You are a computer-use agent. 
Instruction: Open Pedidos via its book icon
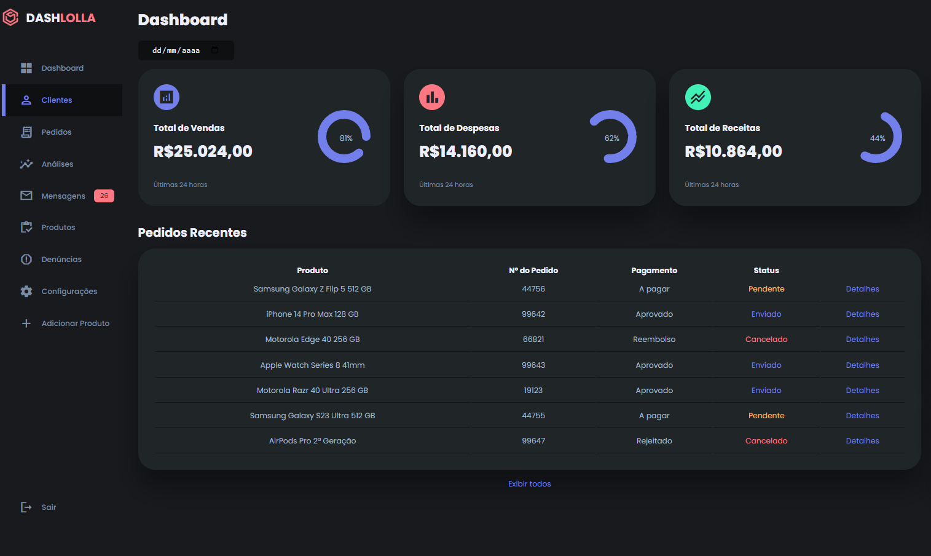point(26,132)
